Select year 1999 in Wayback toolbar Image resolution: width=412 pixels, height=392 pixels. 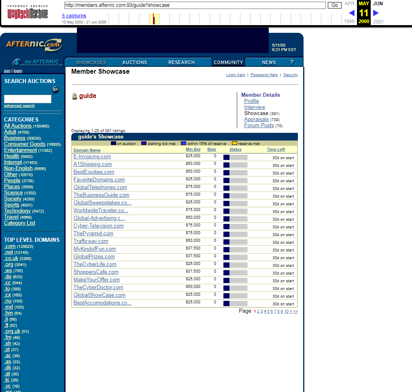click(349, 21)
